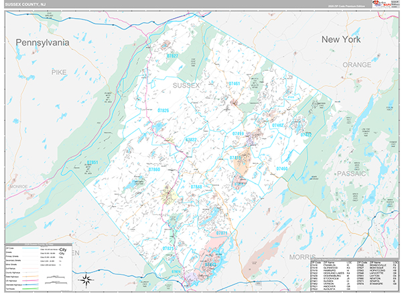This screenshot has width=402, height=293.
Task: Select the PASSAIC county label
Action: click(x=351, y=174)
